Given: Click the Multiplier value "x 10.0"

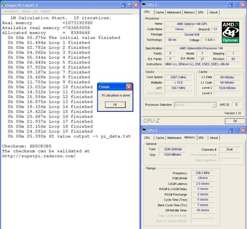Looking at the screenshot, I should [x=178, y=83].
